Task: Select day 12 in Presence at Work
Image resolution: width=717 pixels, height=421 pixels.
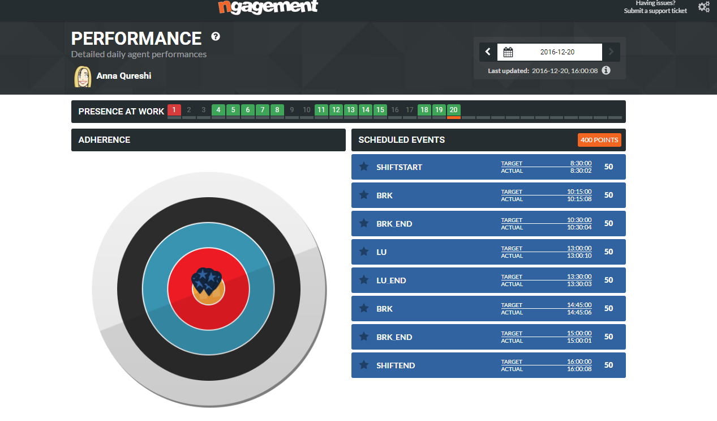Action: [x=336, y=110]
